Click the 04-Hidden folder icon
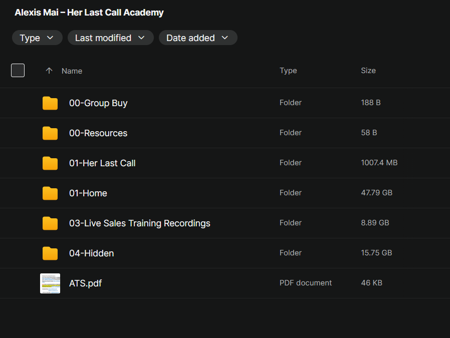450x338 pixels. (50, 253)
